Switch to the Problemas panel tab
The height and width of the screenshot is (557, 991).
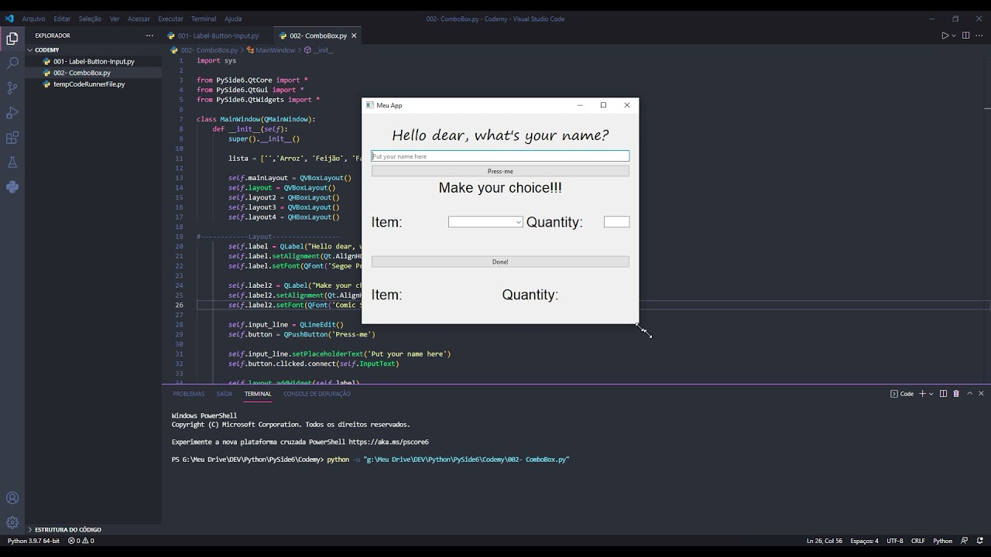pos(188,394)
